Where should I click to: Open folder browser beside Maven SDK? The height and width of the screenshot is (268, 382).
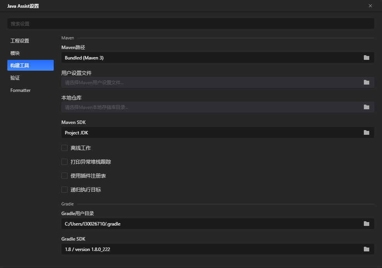[366, 132]
